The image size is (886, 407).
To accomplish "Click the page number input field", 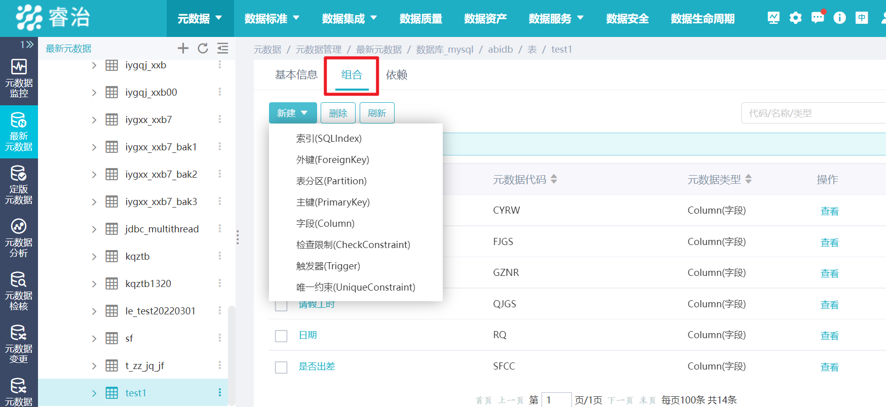I will tap(556, 400).
